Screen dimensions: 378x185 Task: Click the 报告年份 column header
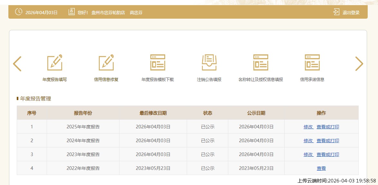click(x=83, y=113)
